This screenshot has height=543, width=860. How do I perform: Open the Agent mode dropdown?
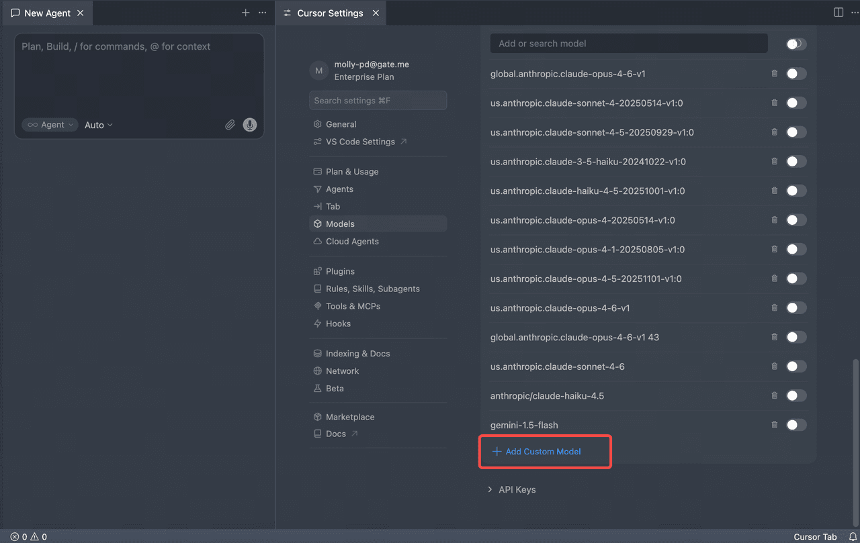(50, 125)
